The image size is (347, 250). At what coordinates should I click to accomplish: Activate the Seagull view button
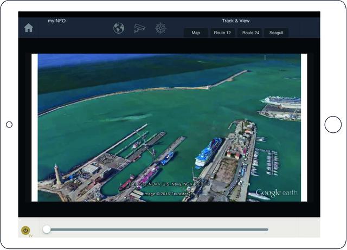coord(277,33)
